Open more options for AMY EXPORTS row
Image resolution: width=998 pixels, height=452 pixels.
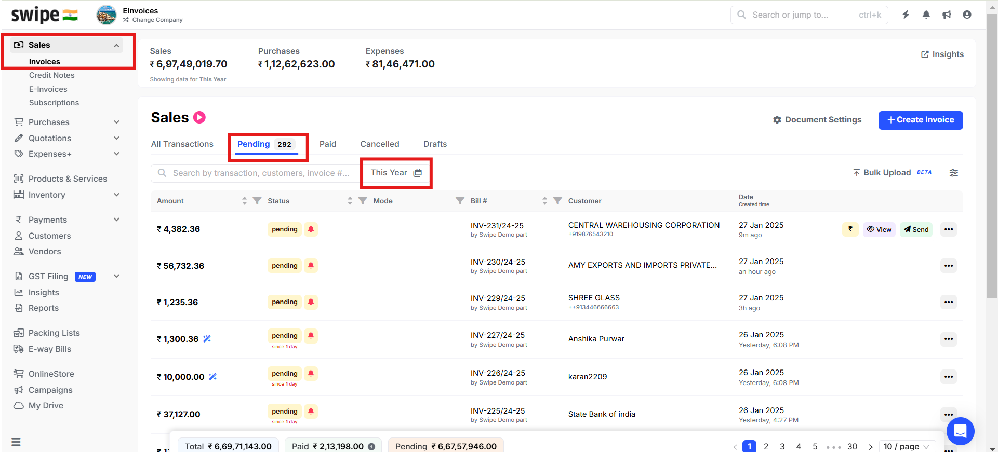tap(949, 266)
